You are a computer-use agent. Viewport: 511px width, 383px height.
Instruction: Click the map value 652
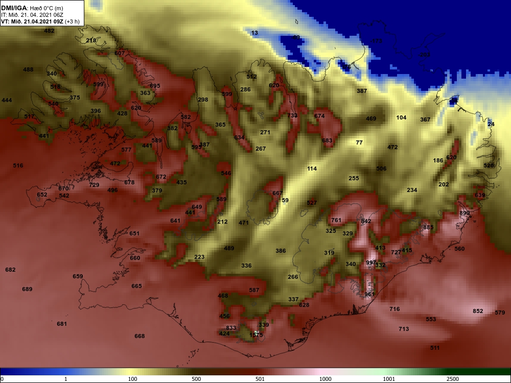[42, 195]
